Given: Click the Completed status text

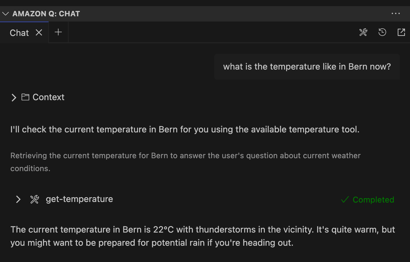Looking at the screenshot, I should (x=373, y=200).
